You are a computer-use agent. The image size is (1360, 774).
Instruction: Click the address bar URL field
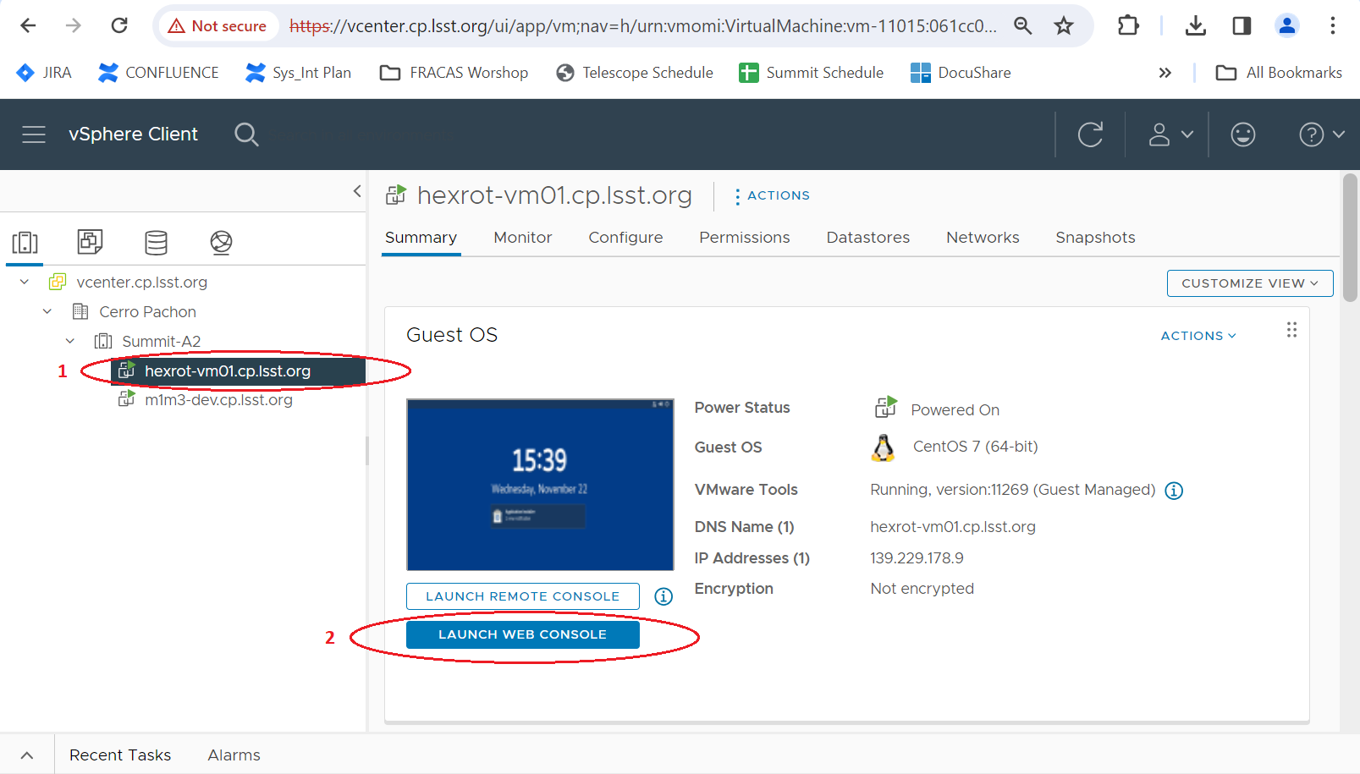(643, 26)
